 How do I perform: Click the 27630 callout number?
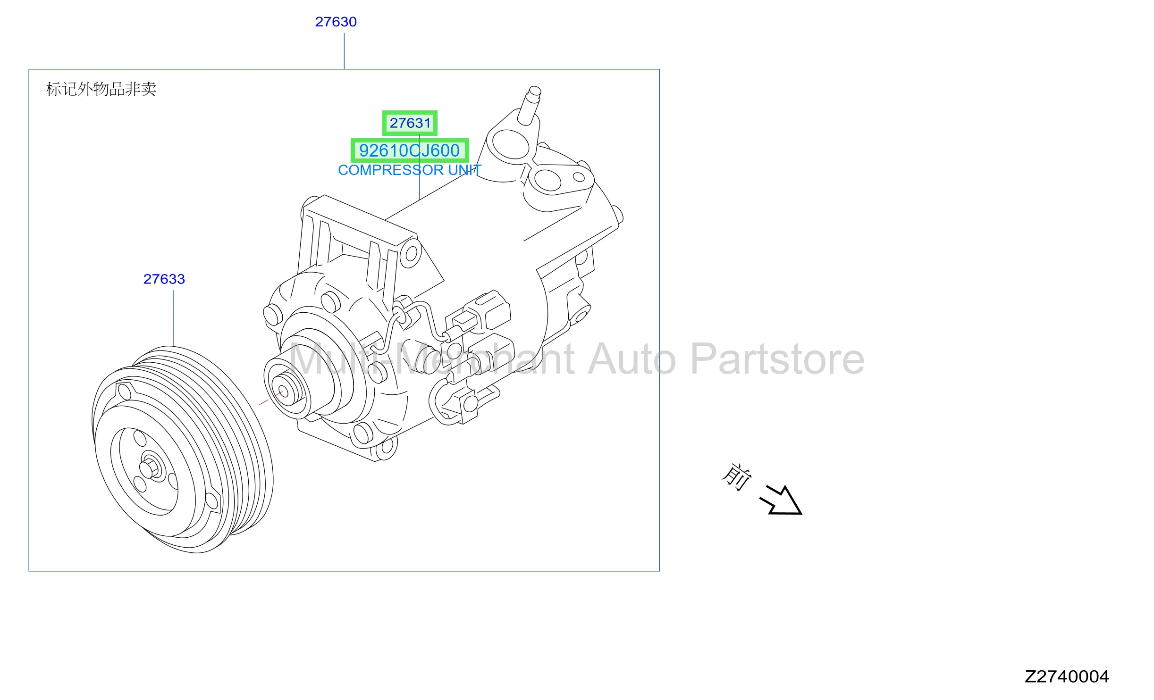tap(336, 22)
